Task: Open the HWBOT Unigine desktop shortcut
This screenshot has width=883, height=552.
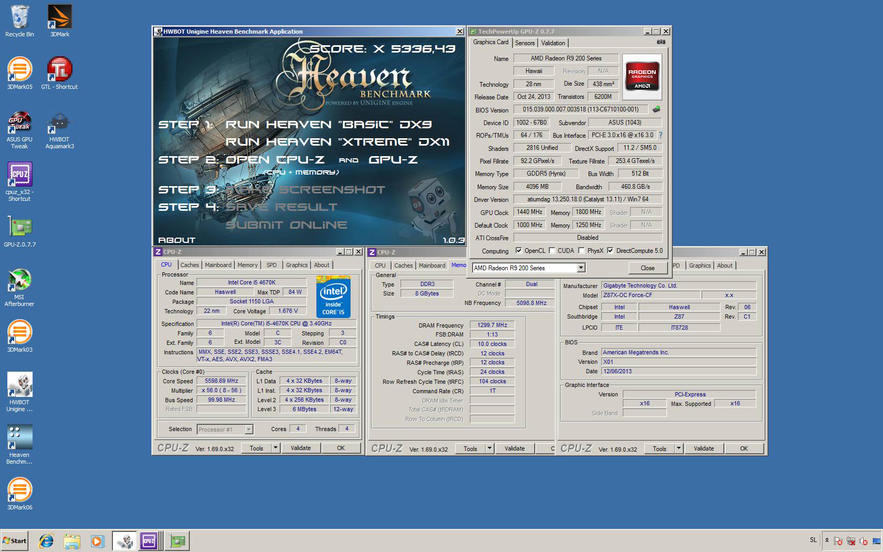Action: 19,392
